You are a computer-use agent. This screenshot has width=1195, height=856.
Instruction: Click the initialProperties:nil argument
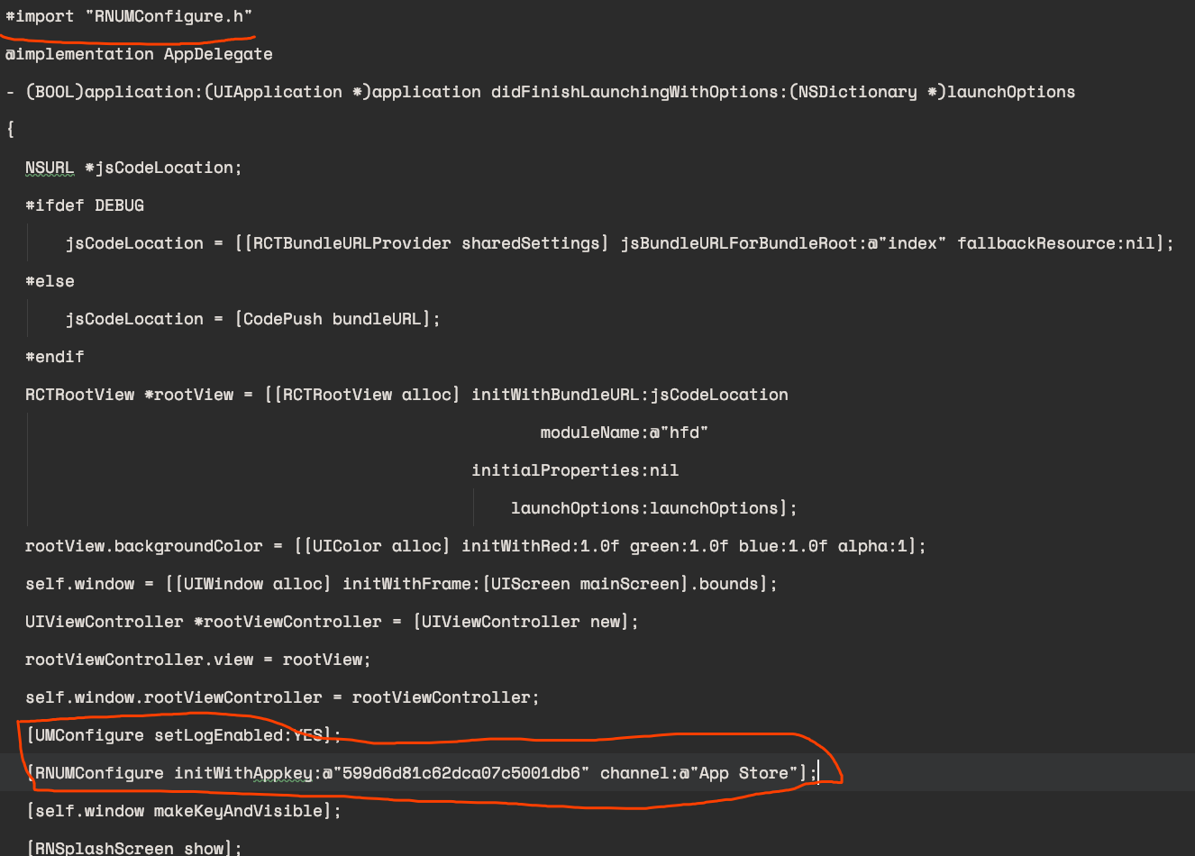click(x=575, y=470)
